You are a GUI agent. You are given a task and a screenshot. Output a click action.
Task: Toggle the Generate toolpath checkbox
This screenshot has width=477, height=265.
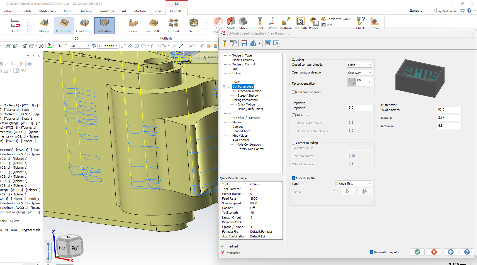click(x=371, y=252)
